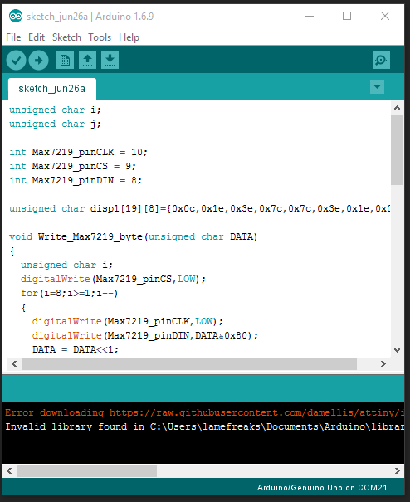Viewport: 410px width, 502px height.
Task: Click console horizontal scrollbar right arrow
Action: point(398,471)
